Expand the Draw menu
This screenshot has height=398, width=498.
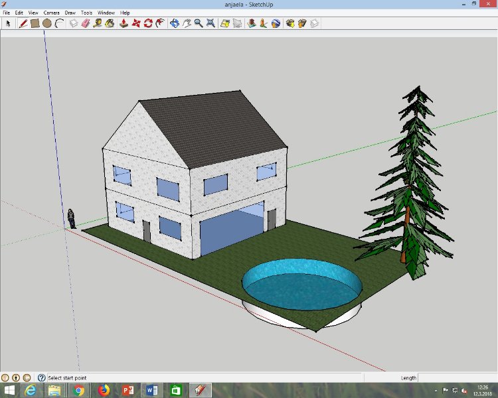click(70, 13)
